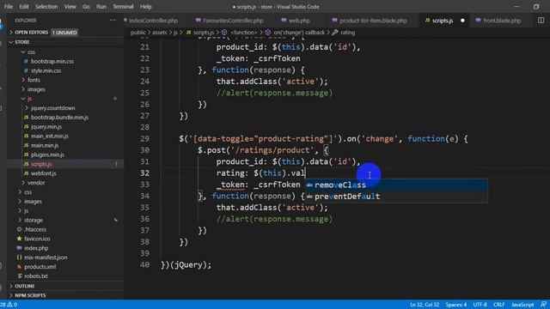
Task: Expand the storage folder
Action: [x=34, y=220]
